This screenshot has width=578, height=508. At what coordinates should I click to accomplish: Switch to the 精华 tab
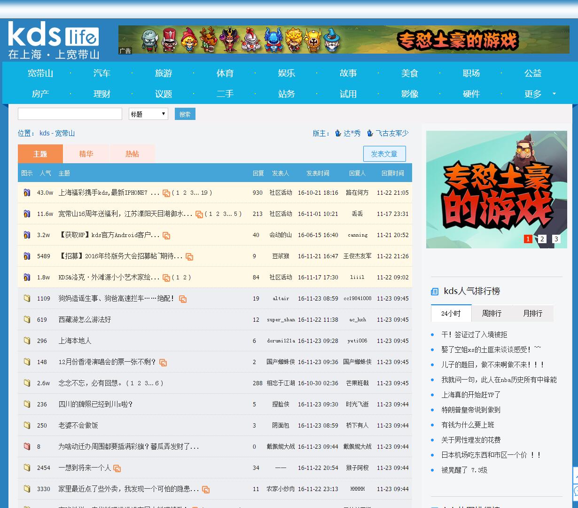pyautogui.click(x=86, y=154)
